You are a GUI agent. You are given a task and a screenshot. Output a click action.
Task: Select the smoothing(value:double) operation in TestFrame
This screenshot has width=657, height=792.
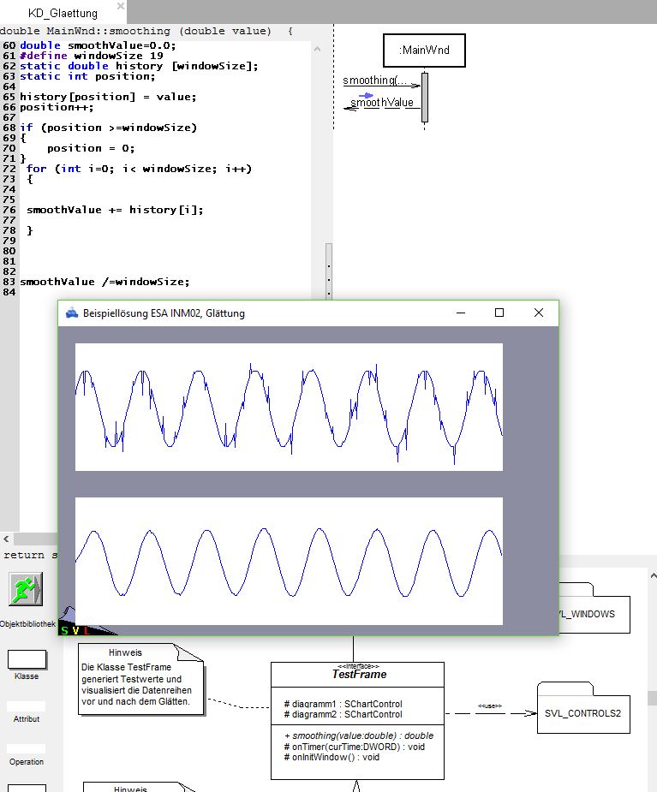tap(358, 735)
